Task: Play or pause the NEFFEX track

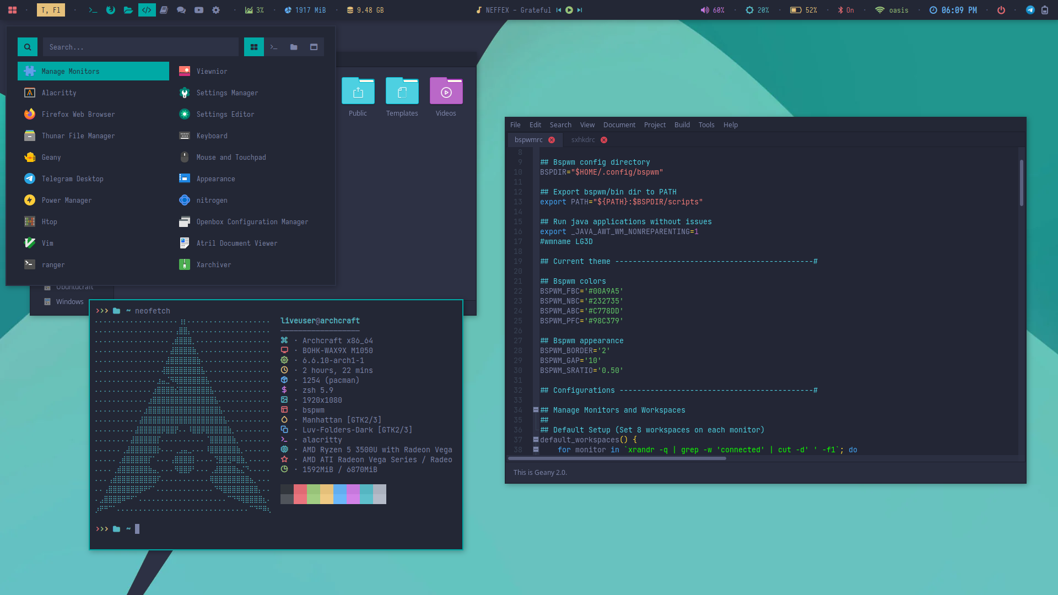Action: (x=569, y=10)
